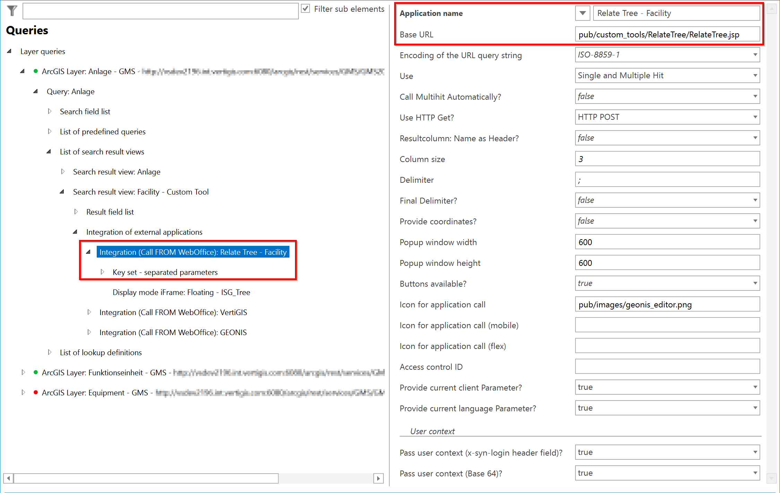Change the Use setting from Single and Multiple Hit

click(x=755, y=75)
